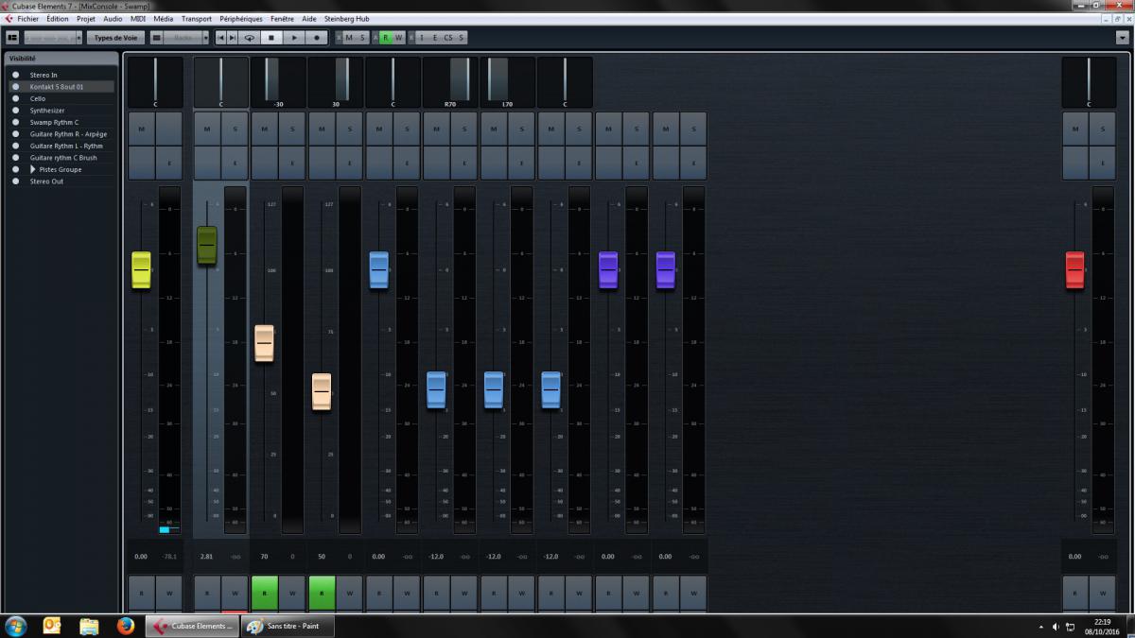Image resolution: width=1135 pixels, height=638 pixels.
Task: Expand the 'Pistes Groupe' tree item
Action: [33, 169]
